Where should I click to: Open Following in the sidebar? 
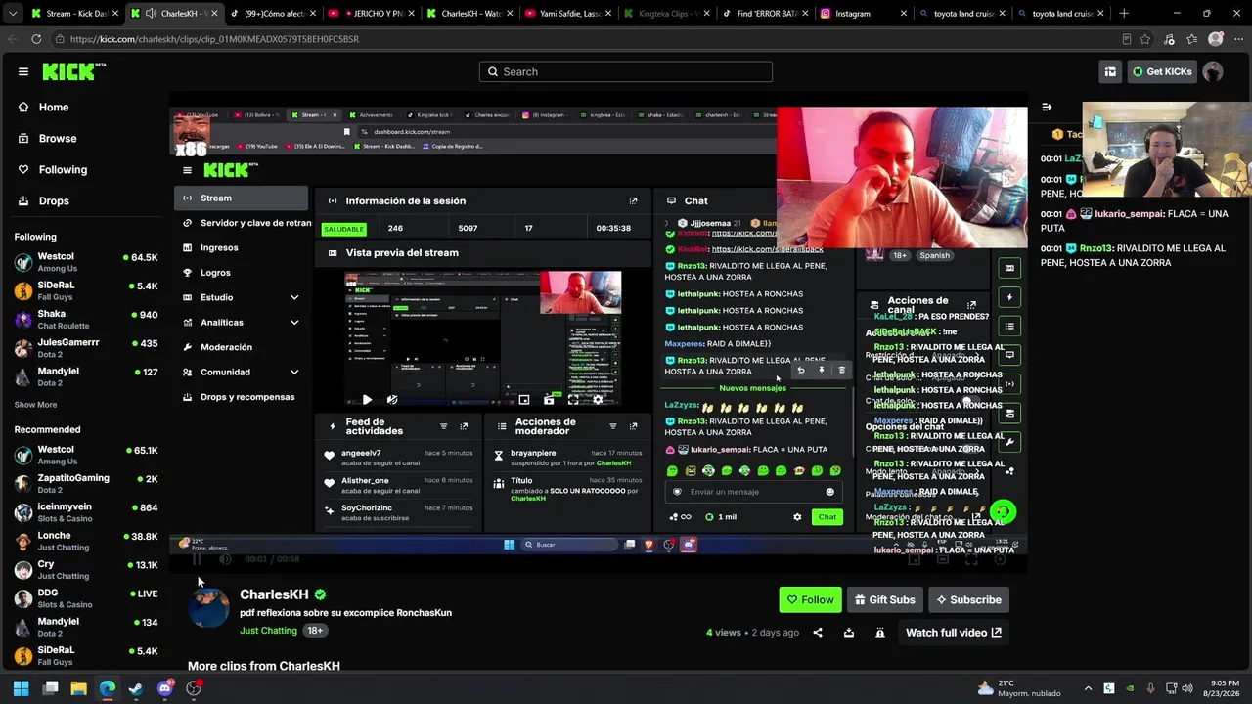[x=63, y=169]
